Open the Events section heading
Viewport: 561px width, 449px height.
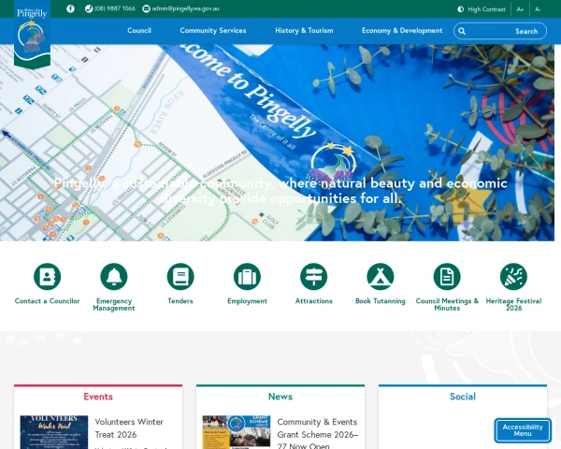coord(98,397)
